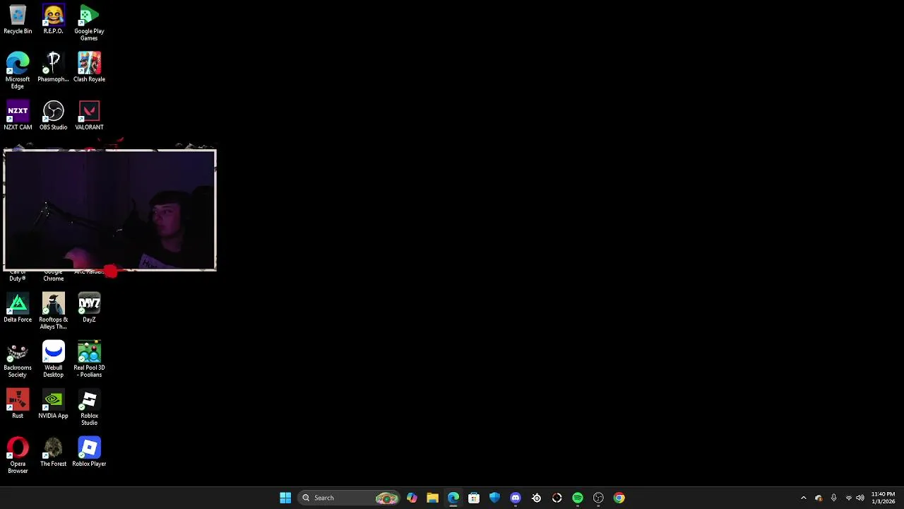This screenshot has height=509, width=904.
Task: Select the DayZ desktop shortcut
Action: click(89, 308)
